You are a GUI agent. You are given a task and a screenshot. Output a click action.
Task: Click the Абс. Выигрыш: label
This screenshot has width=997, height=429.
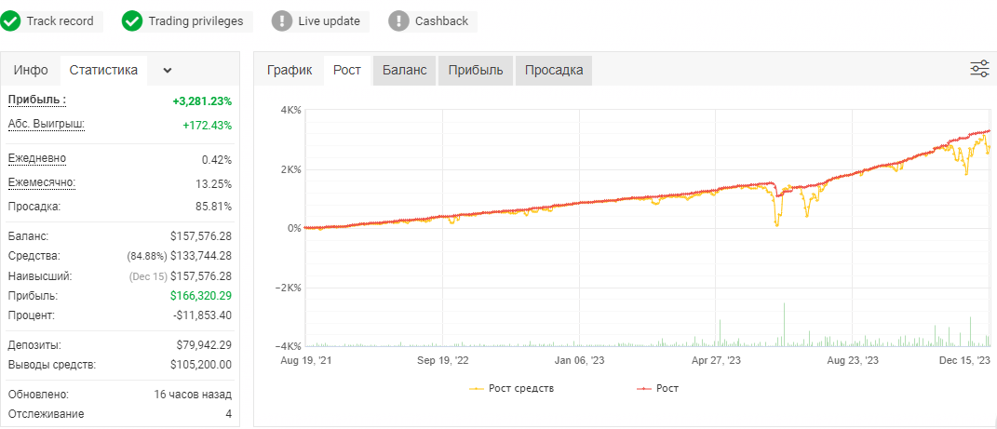click(46, 124)
